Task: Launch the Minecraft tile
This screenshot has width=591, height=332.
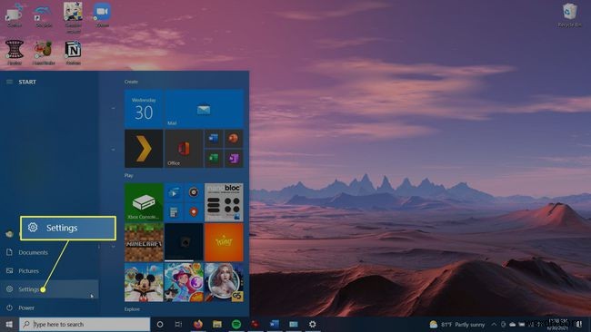Action: pyautogui.click(x=144, y=242)
